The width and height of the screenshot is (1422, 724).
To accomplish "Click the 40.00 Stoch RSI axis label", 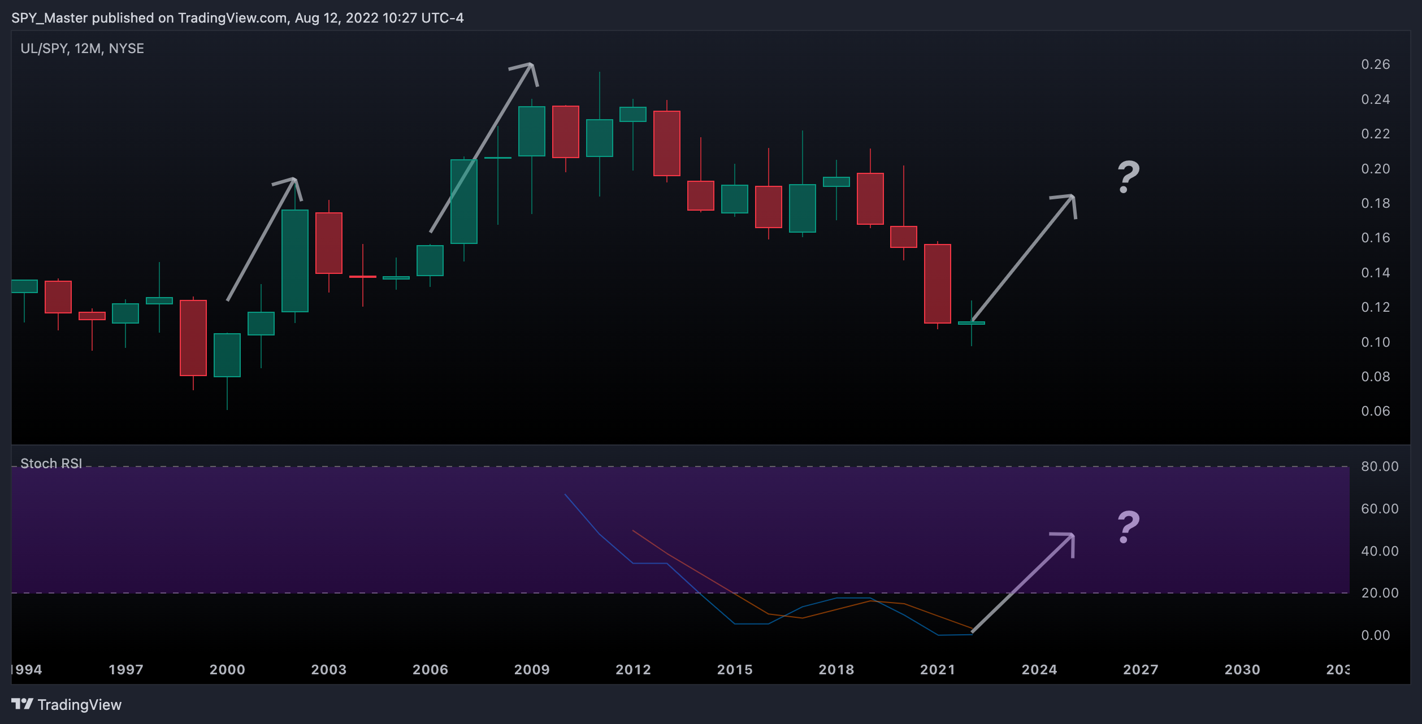I will tap(1380, 551).
